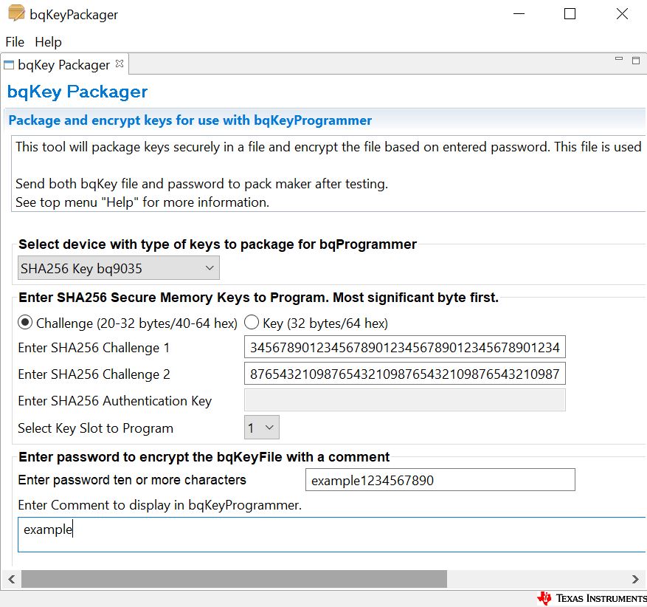Image resolution: width=647 pixels, height=607 pixels.
Task: Maximize the bqKeyPackager window
Action: tap(569, 14)
